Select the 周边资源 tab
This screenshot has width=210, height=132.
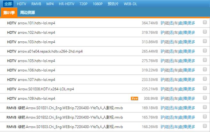pyautogui.click(x=27, y=12)
